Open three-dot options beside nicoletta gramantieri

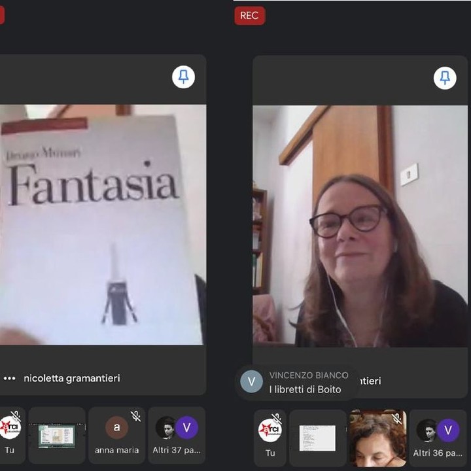point(9,378)
